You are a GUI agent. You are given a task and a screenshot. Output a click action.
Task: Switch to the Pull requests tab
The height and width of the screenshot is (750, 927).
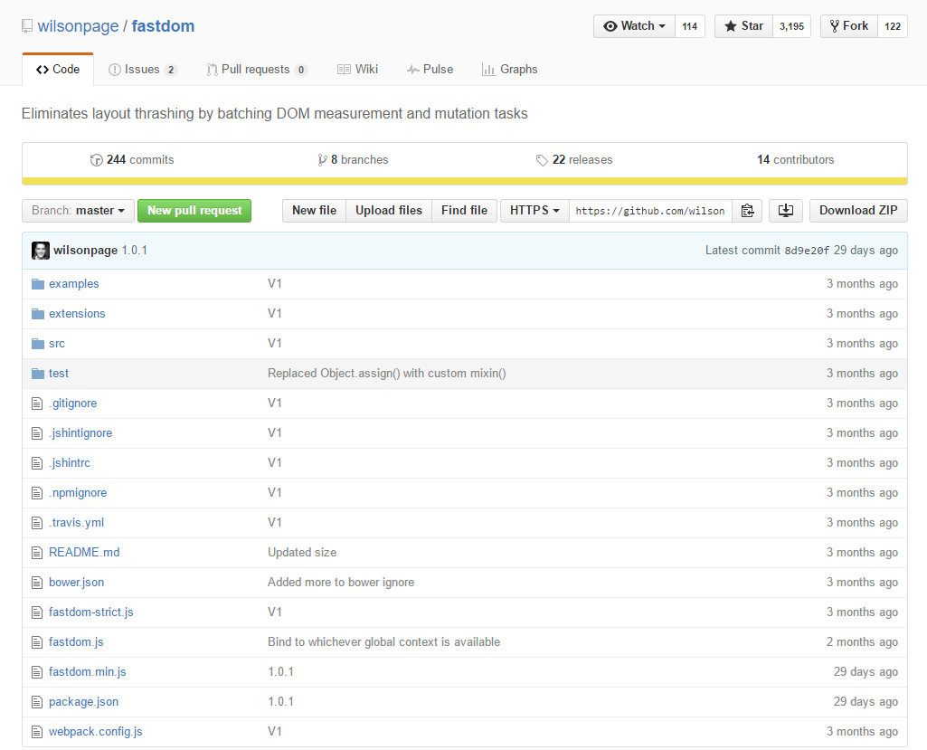point(257,69)
